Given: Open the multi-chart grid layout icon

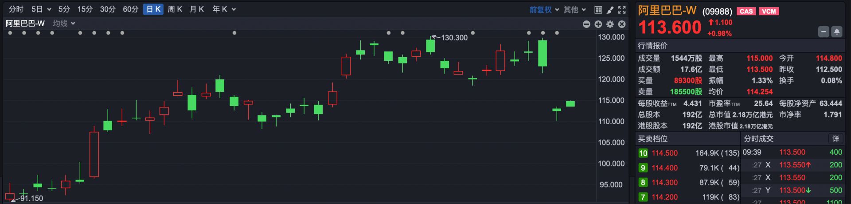Looking at the screenshot, I should tap(598, 10).
